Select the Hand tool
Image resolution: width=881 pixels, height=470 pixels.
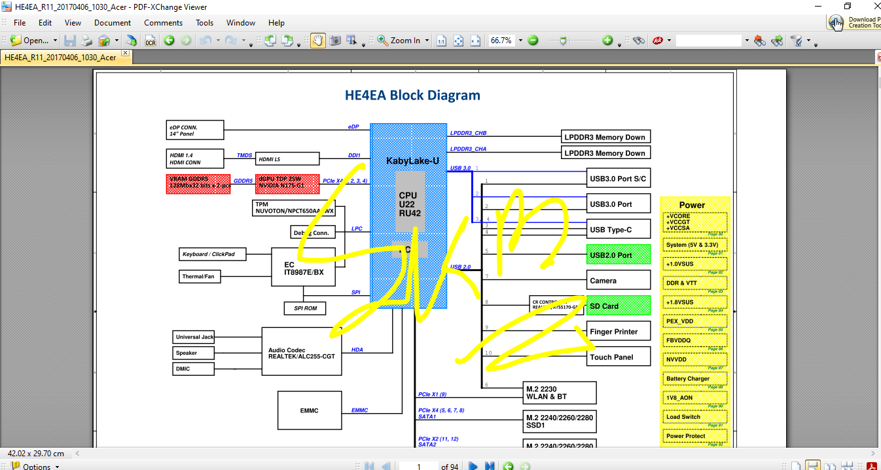tap(317, 41)
